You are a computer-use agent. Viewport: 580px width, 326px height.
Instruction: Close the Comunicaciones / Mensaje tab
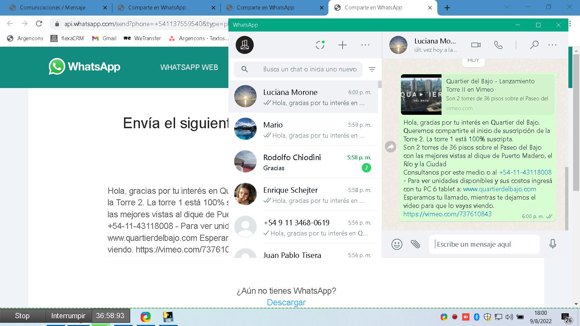click(x=105, y=8)
